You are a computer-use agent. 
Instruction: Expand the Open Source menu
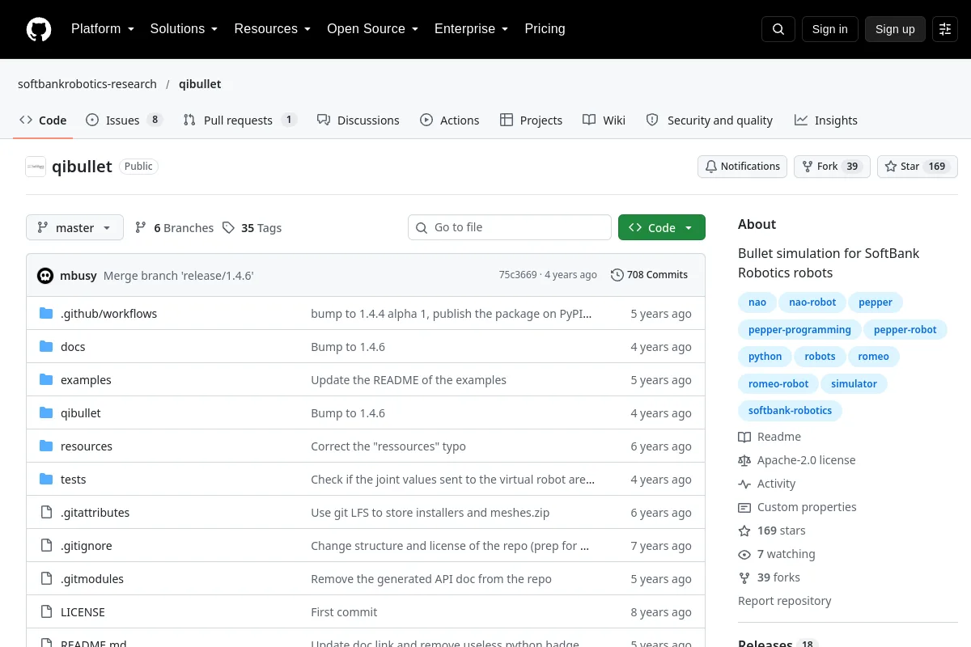tap(372, 29)
